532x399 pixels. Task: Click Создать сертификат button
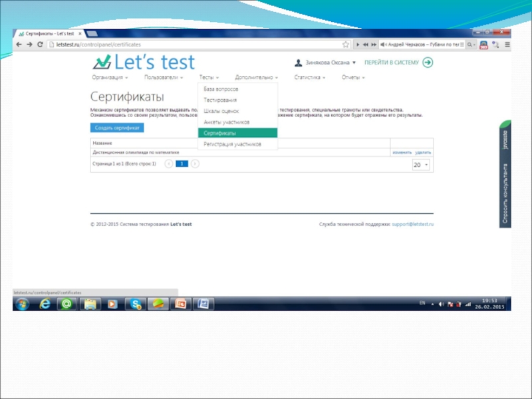pyautogui.click(x=117, y=128)
